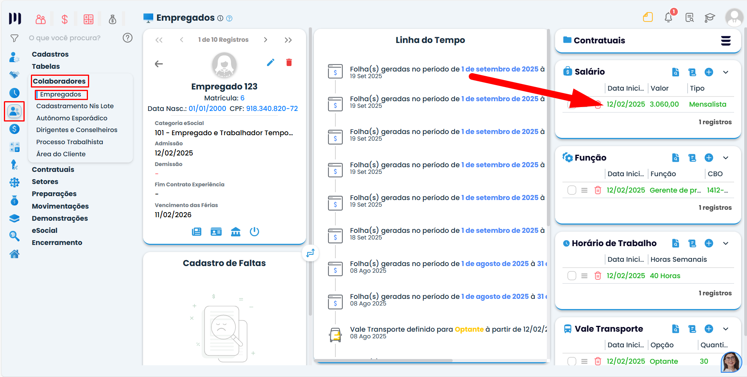Open the clock icon in left sidebar
747x377 pixels.
tap(14, 93)
